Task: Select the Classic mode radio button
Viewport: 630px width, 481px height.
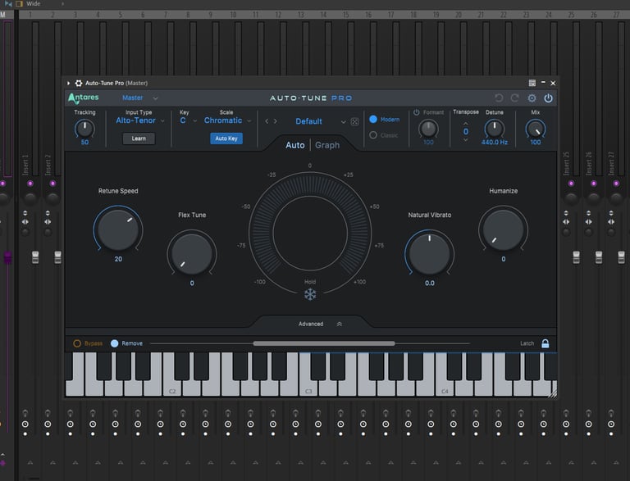Action: point(373,135)
